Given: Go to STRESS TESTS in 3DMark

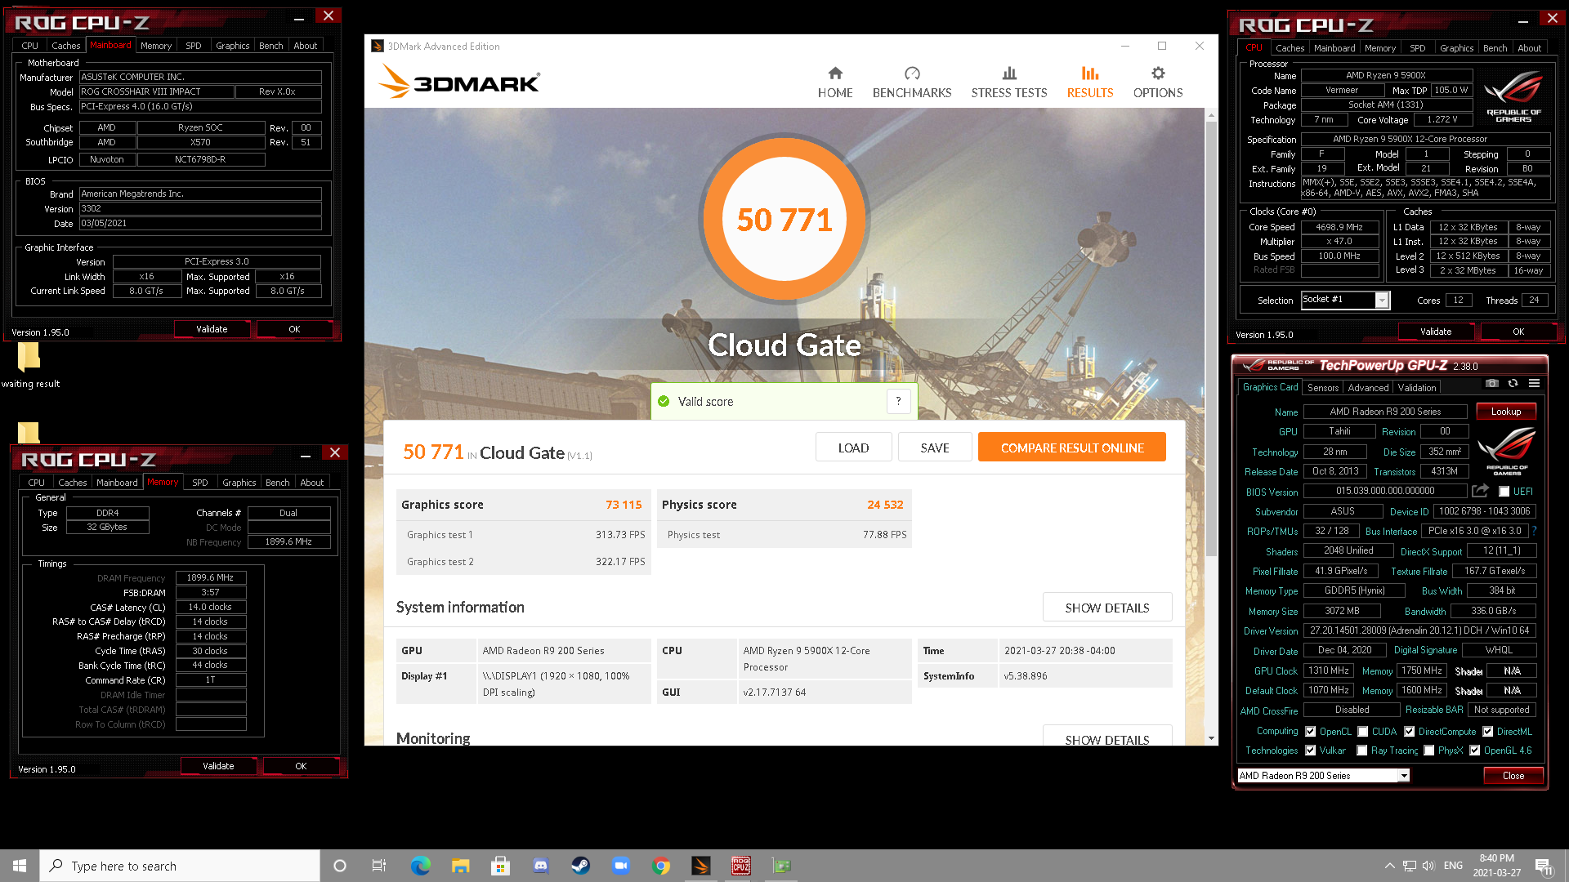Looking at the screenshot, I should click(1009, 82).
